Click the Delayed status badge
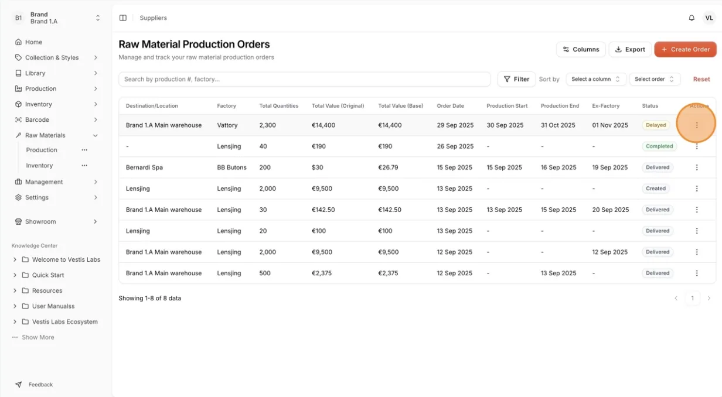 pos(656,125)
